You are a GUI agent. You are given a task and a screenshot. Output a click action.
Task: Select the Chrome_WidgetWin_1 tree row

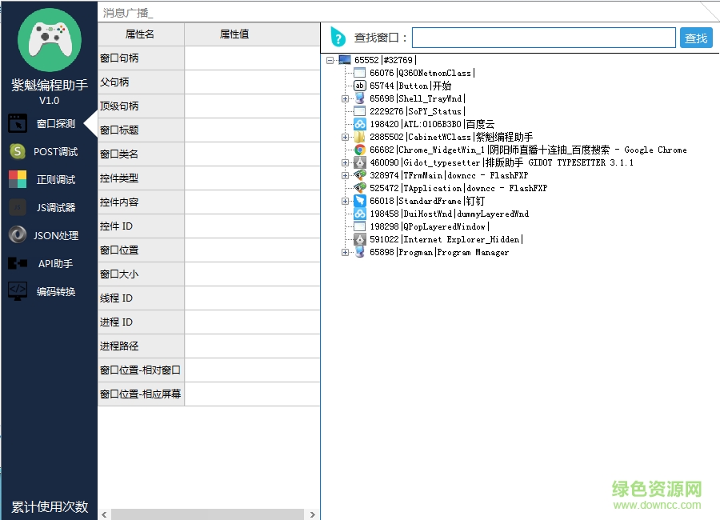click(528, 150)
